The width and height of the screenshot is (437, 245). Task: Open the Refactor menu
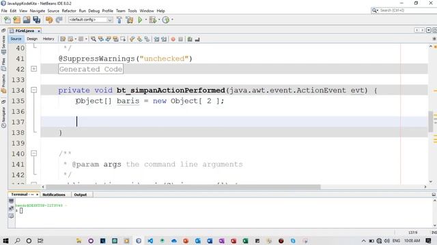click(x=69, y=11)
